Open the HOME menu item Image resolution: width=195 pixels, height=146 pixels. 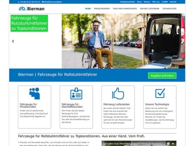click(88, 9)
